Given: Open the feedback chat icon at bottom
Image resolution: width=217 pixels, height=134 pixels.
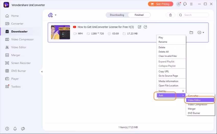Looking at the screenshot, I should [23, 129].
